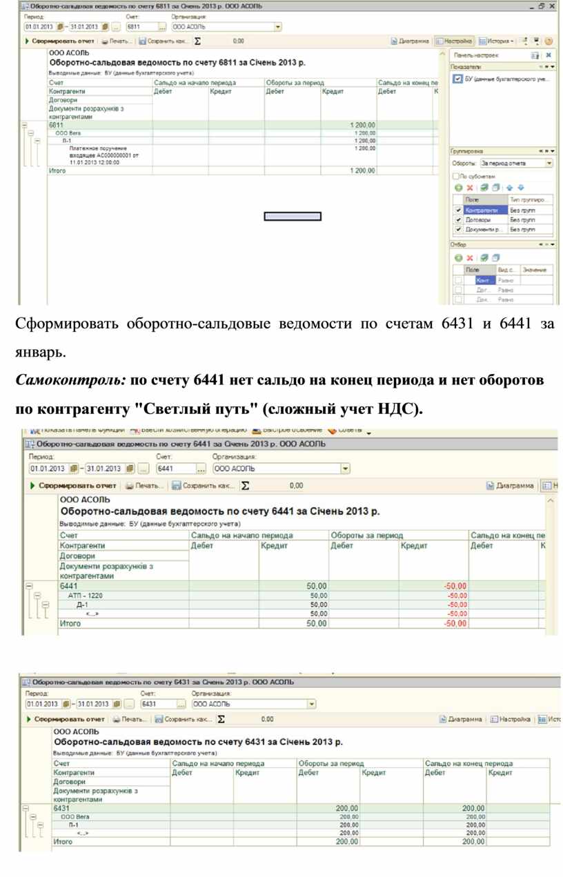Check the Дог... filter row checkbox
This screenshot has height=877, width=563.
point(457,290)
